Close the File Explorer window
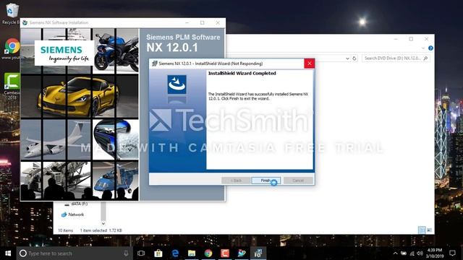The image size is (463, 260). pyautogui.click(x=426, y=39)
